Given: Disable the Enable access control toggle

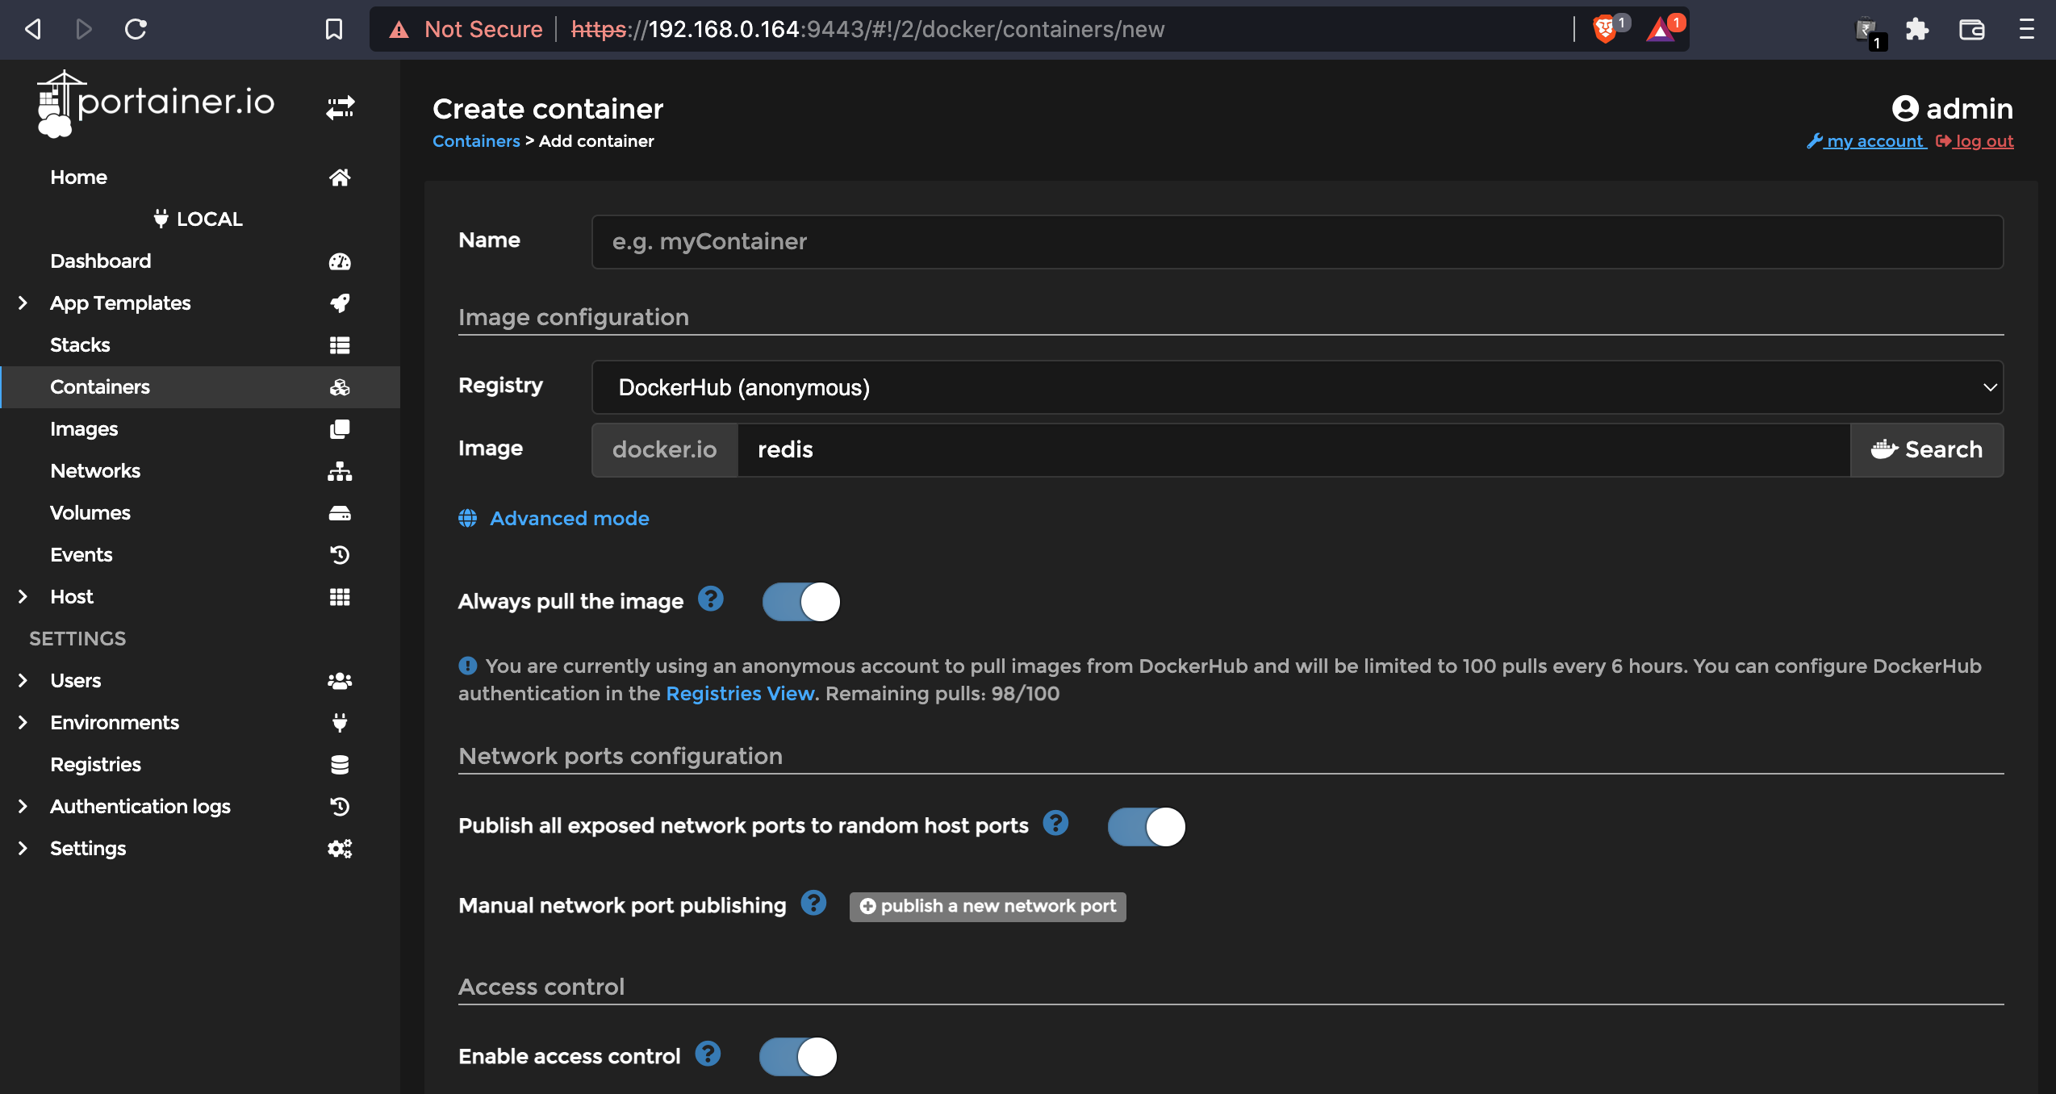Looking at the screenshot, I should click(800, 1056).
